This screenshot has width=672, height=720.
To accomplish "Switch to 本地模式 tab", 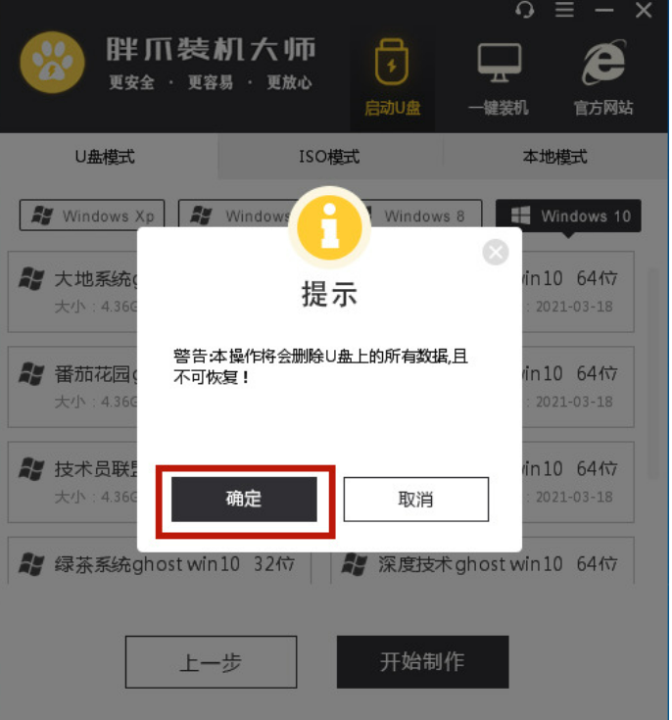I will 554,157.
